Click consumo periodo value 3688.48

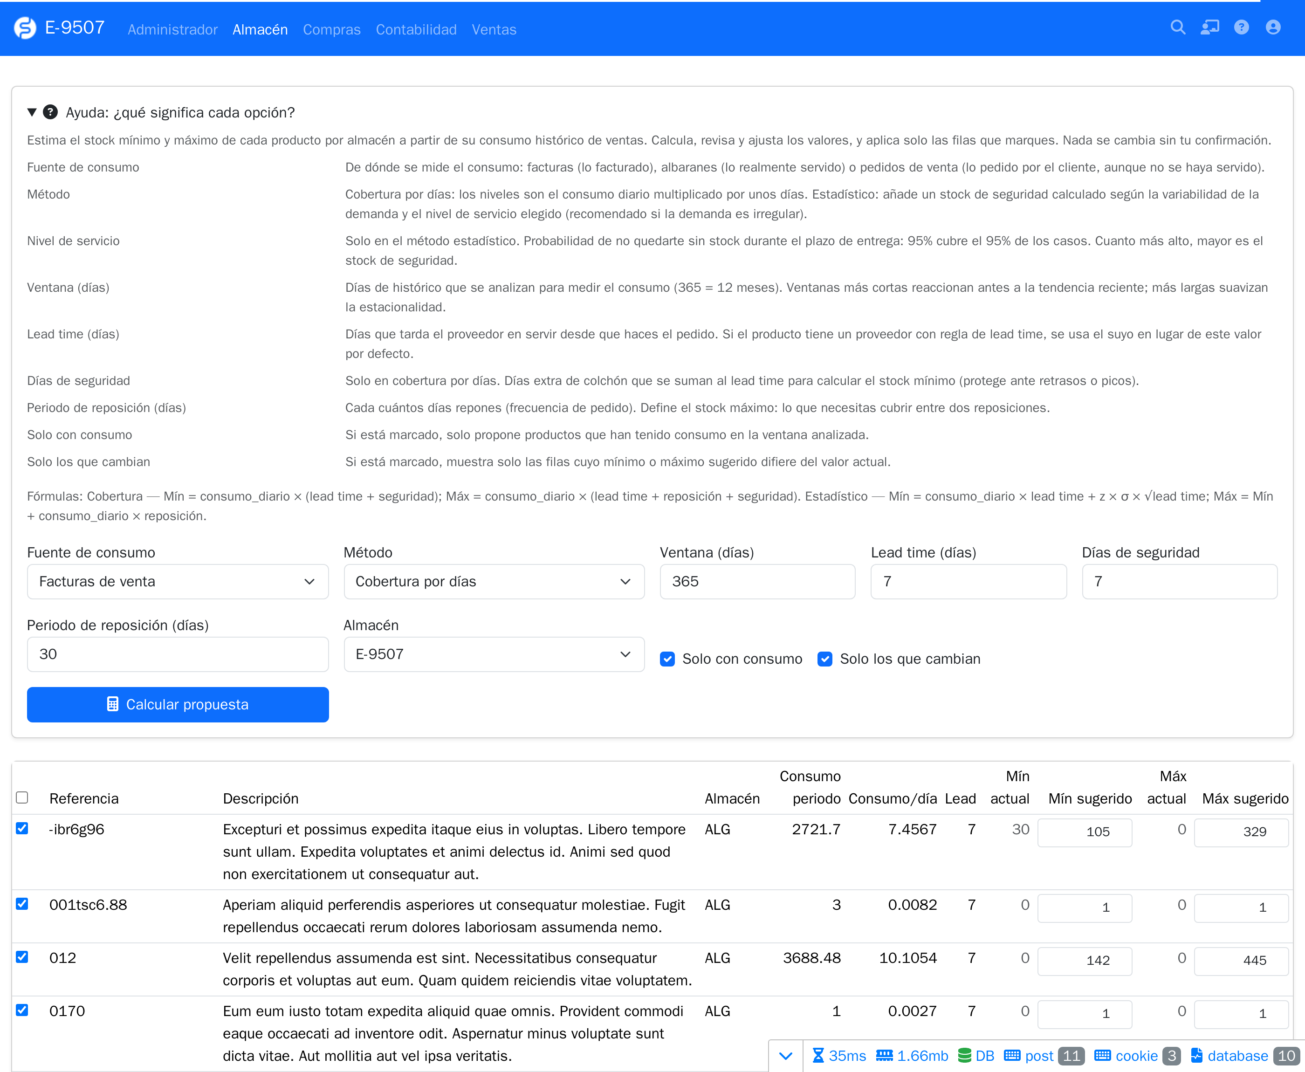pos(812,958)
